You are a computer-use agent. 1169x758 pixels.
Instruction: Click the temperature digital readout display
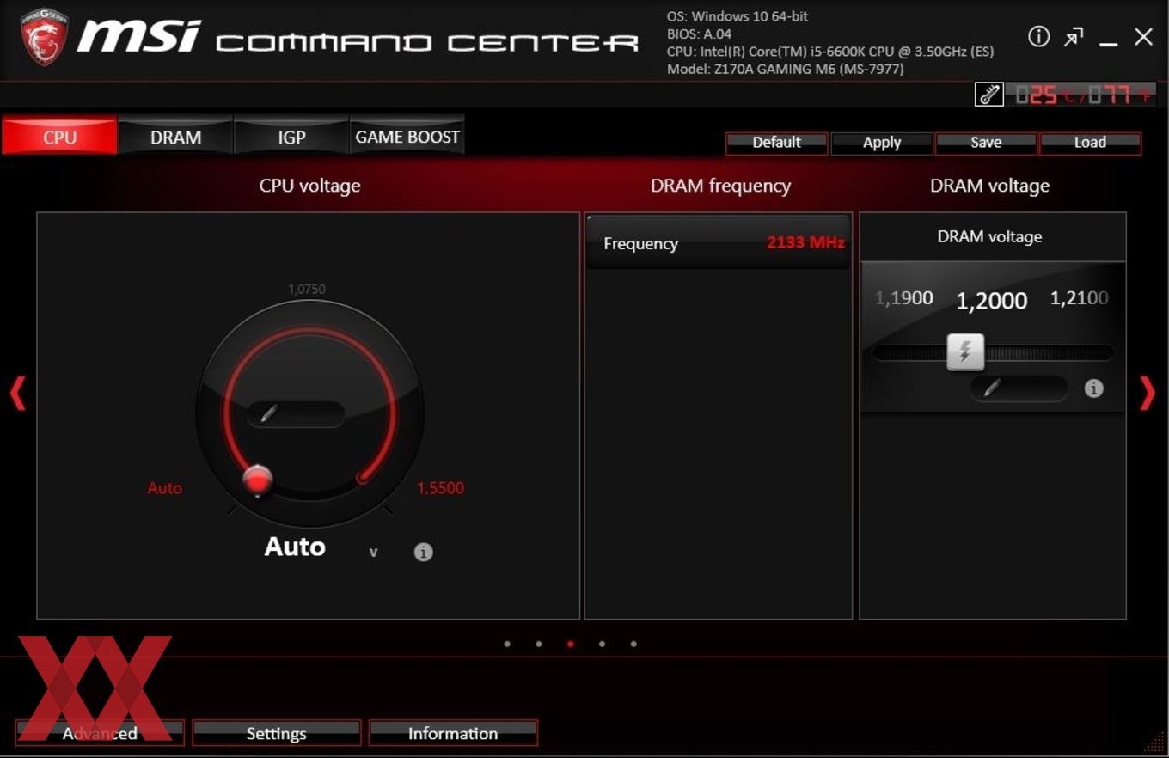1081,95
